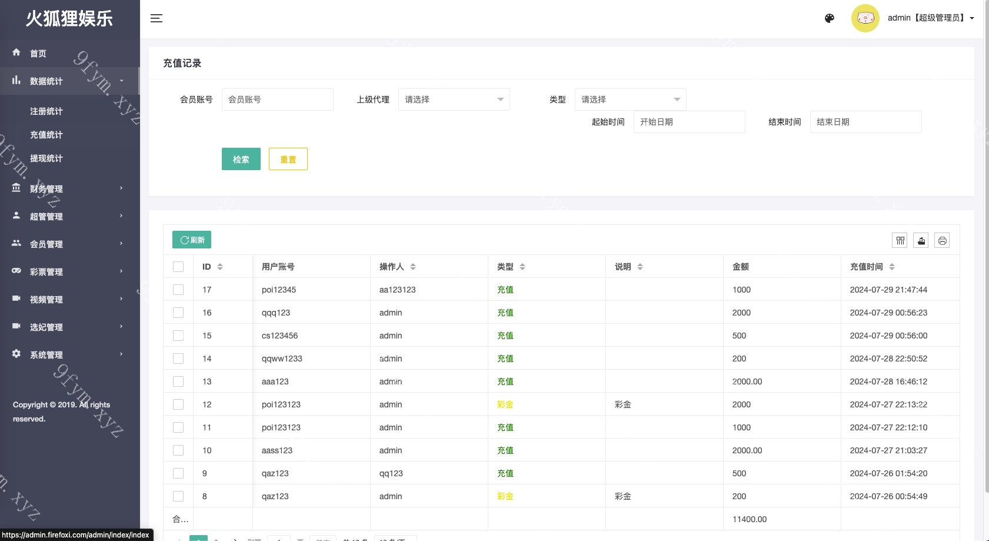Click the page vertical scrollbar

tap(987, 247)
